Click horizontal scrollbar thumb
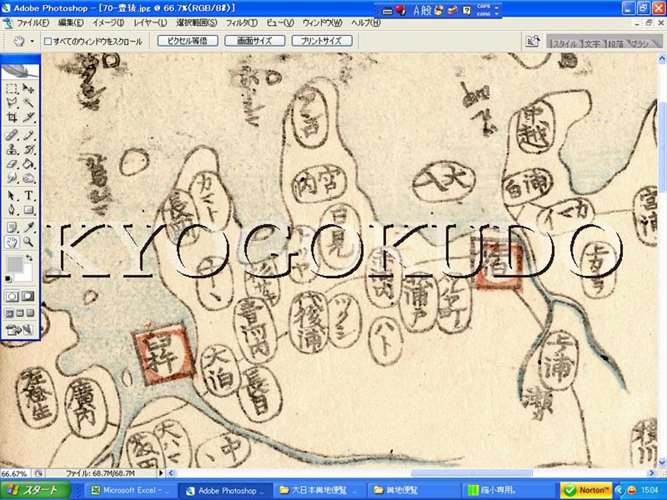Viewport: 667px width, 500px height. (x=472, y=473)
